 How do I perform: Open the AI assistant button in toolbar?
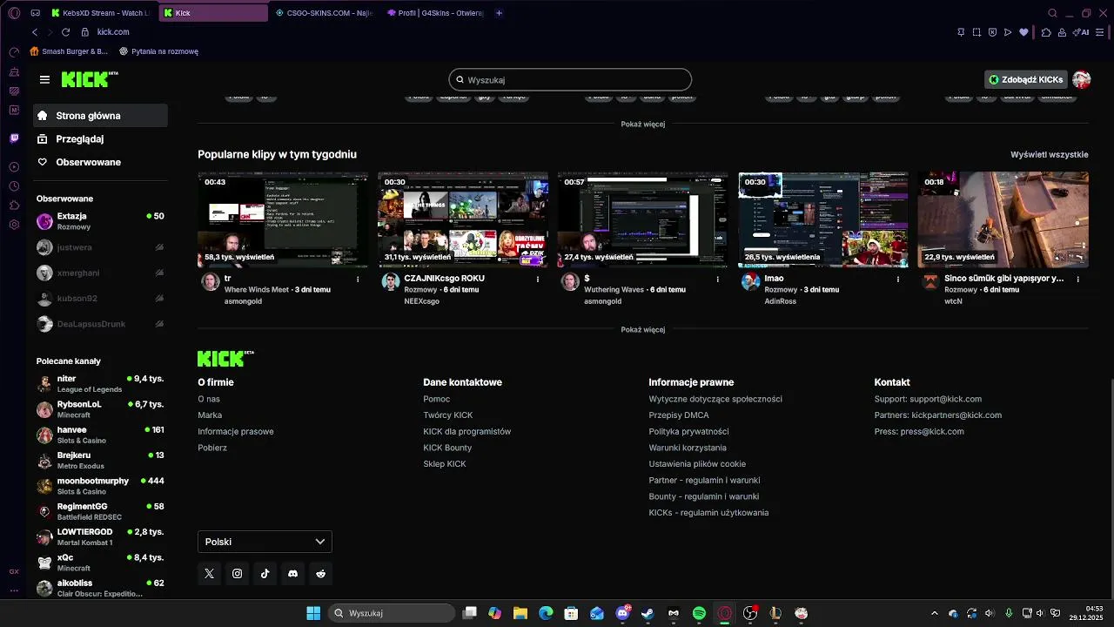click(1082, 32)
